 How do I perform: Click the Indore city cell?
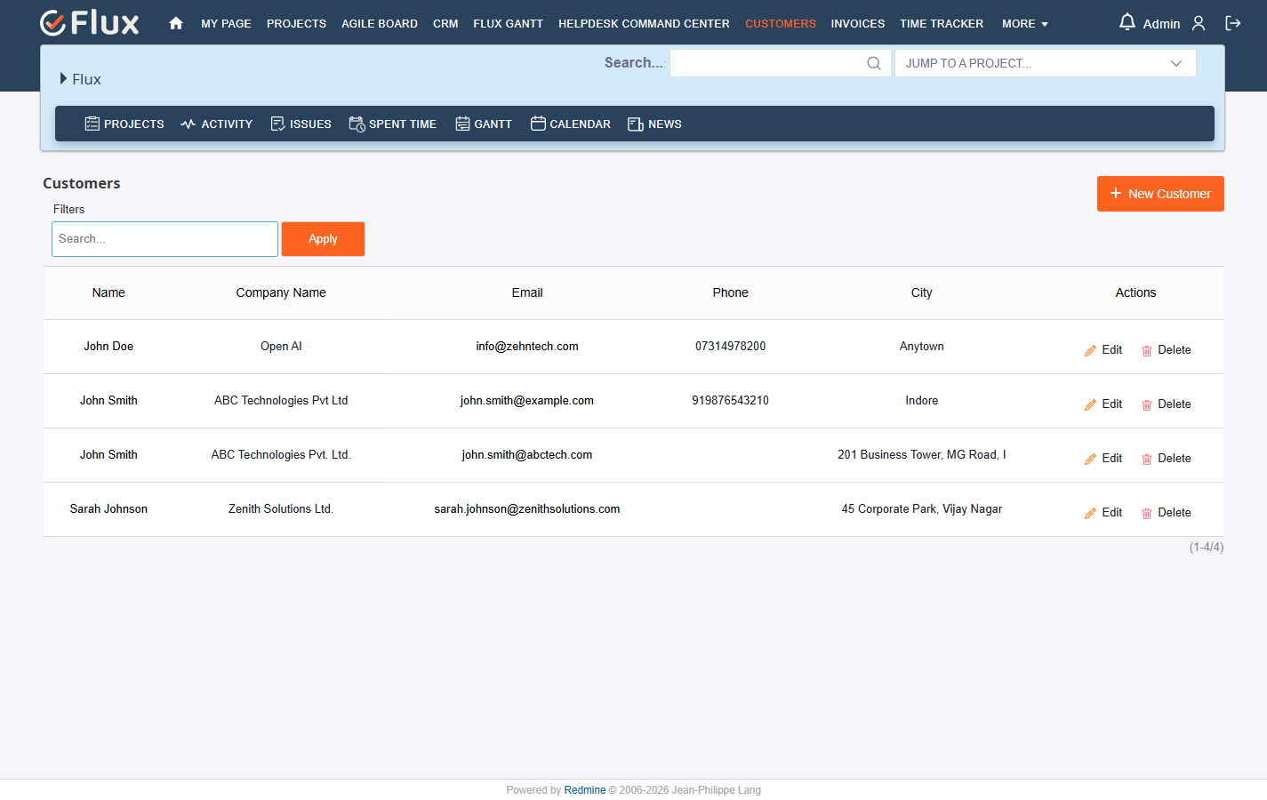point(921,401)
